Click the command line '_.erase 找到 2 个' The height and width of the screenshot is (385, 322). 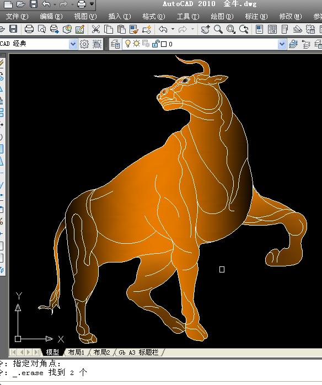point(50,373)
